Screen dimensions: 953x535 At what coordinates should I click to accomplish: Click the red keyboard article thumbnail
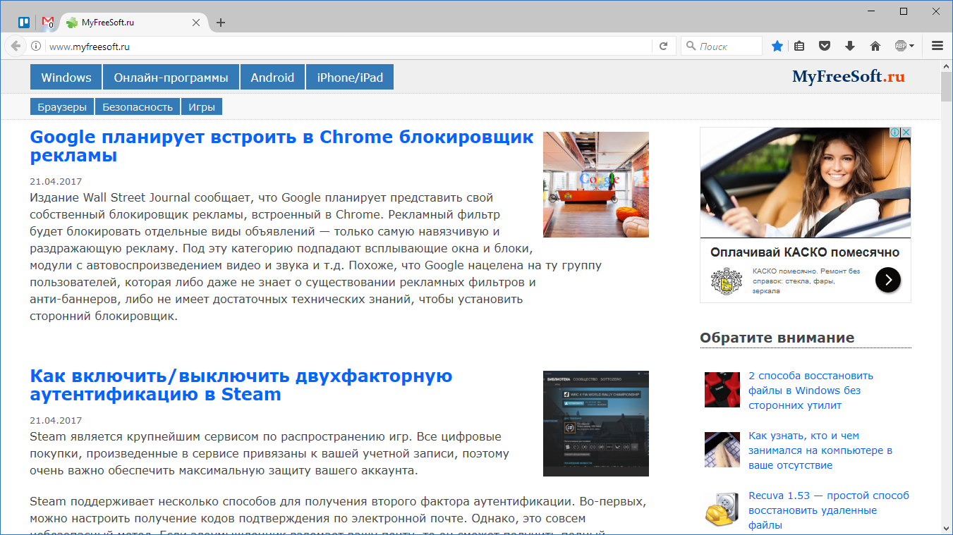[x=722, y=390]
